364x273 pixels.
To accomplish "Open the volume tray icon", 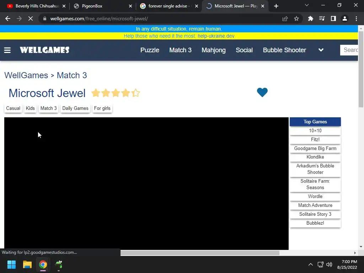I will point(329,264).
